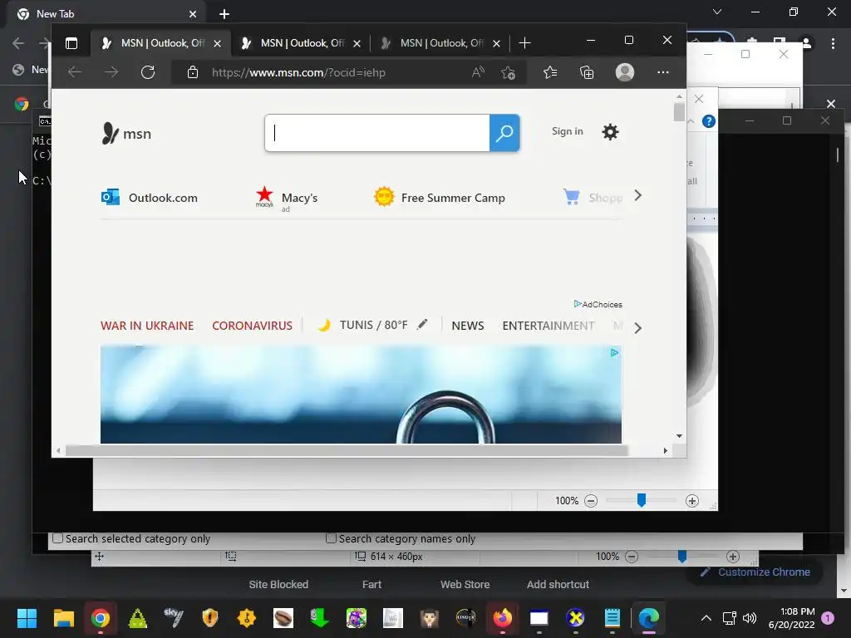The image size is (851, 638).
Task: Show more news categories chevron
Action: [637, 327]
